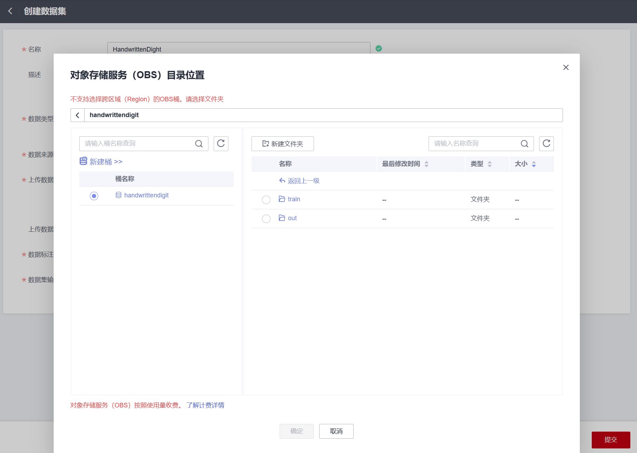Open the handwrittendigit bucket link
Image resolution: width=637 pixels, height=453 pixels.
(146, 195)
